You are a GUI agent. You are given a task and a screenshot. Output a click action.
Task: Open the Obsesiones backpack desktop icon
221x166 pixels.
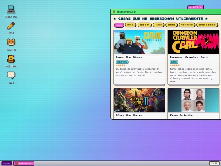[x=11, y=59]
